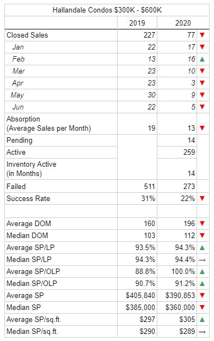The width and height of the screenshot is (214, 341).
Task: Click the right arrow in Median SP/sq.ft. row
Action: click(x=202, y=332)
